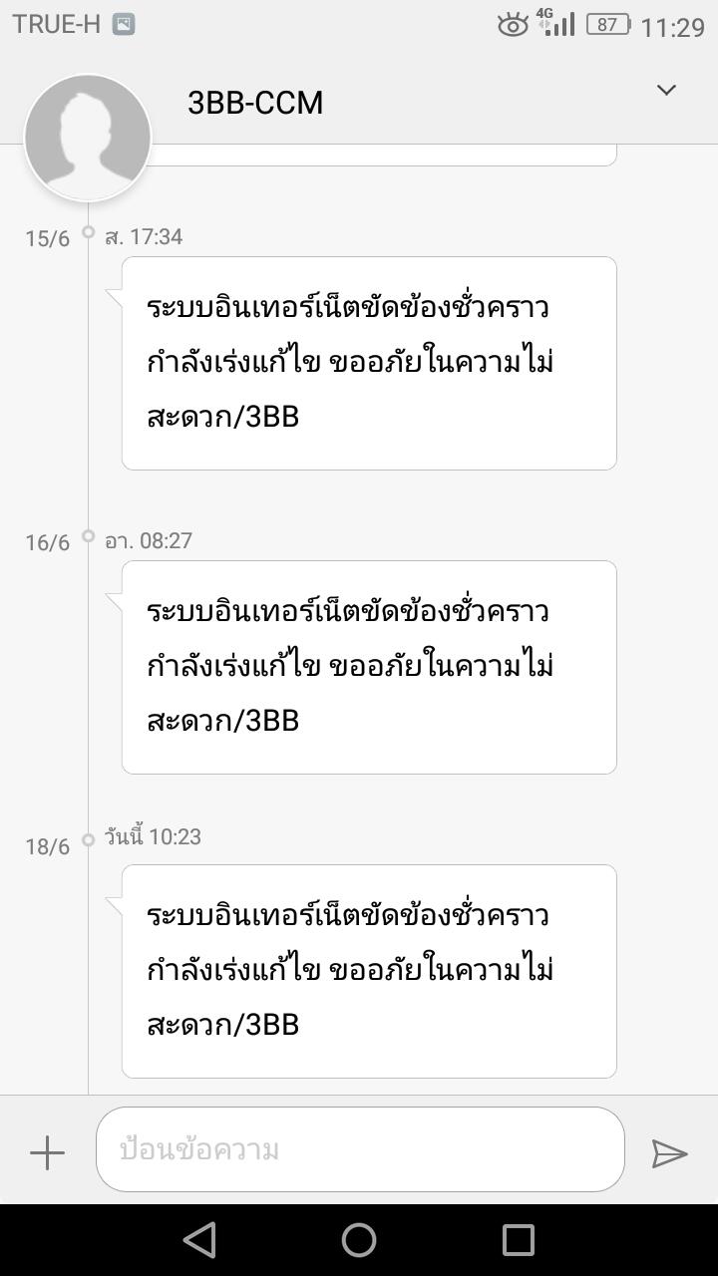Tap the 15/6 date timeline marker
718x1276 pixels.
coord(48,238)
